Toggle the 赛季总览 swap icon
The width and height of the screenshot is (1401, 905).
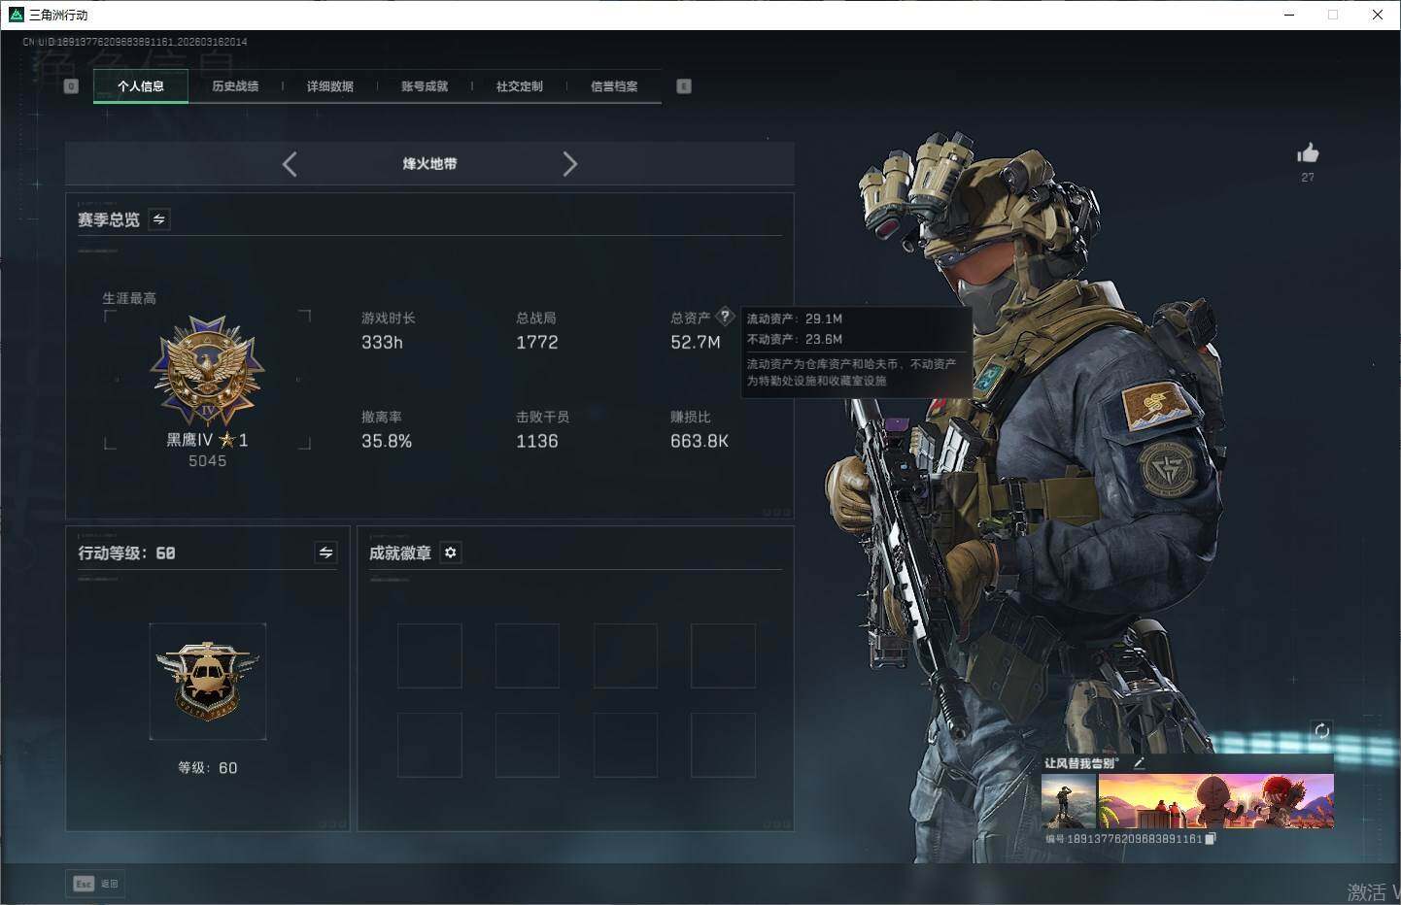[159, 219]
